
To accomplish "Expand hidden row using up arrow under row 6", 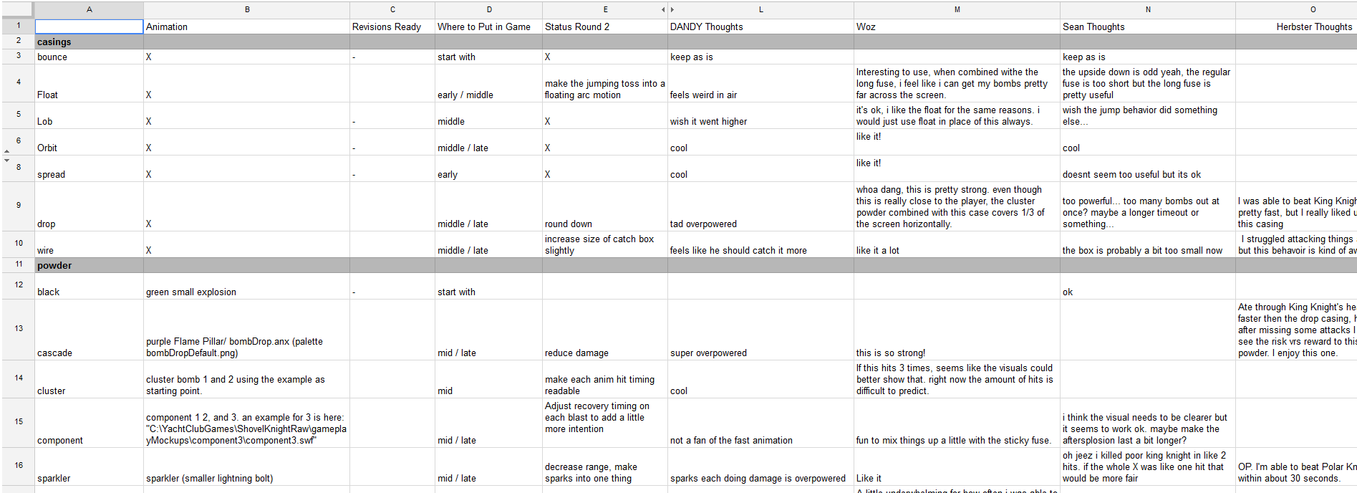I will [7, 152].
